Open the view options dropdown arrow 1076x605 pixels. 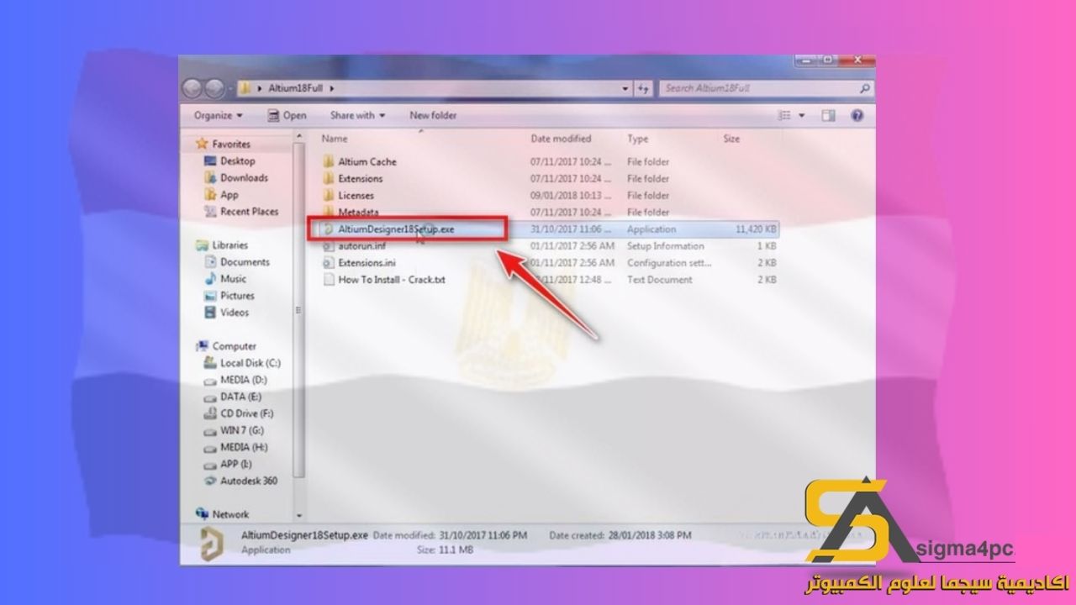[802, 115]
